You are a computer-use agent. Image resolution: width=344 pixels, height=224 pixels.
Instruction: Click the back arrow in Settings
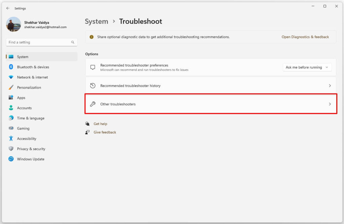click(8, 8)
